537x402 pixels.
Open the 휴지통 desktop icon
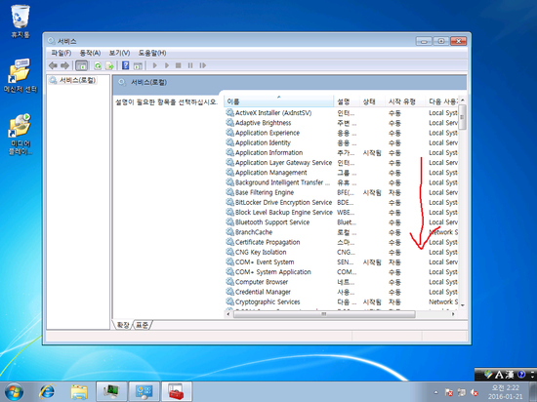21,21
